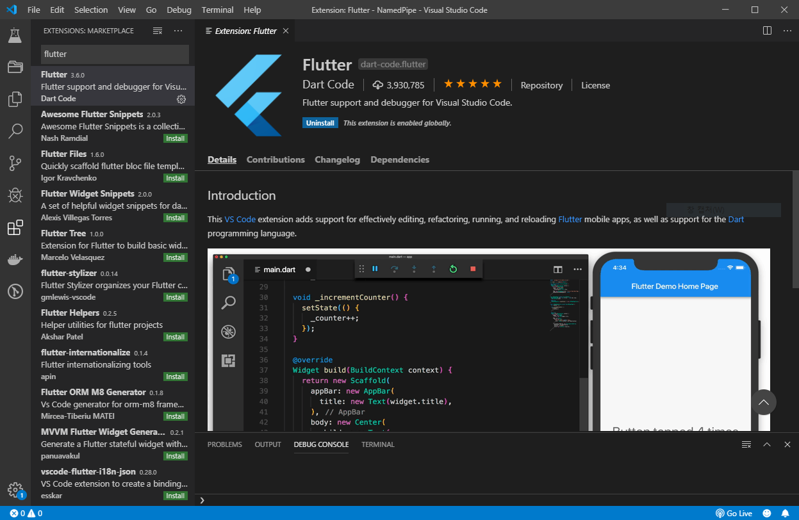
Task: Clear the debug console output
Action: [746, 444]
